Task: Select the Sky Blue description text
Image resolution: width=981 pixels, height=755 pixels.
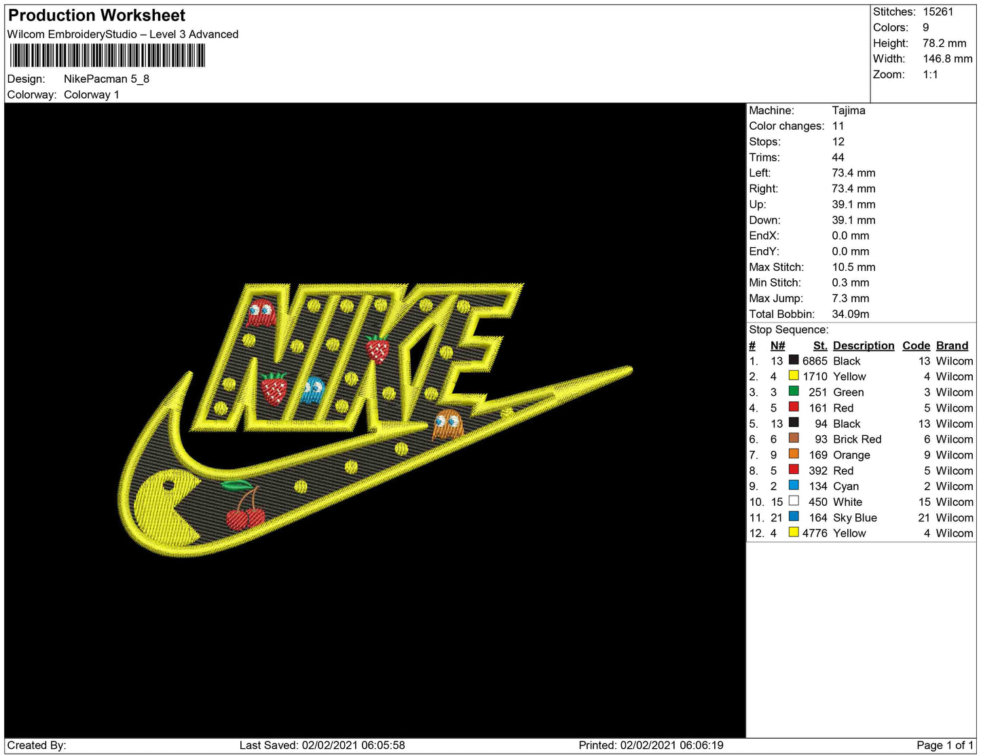Action: pos(855,517)
